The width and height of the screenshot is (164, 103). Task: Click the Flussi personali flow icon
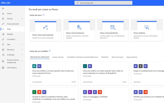[3, 24]
